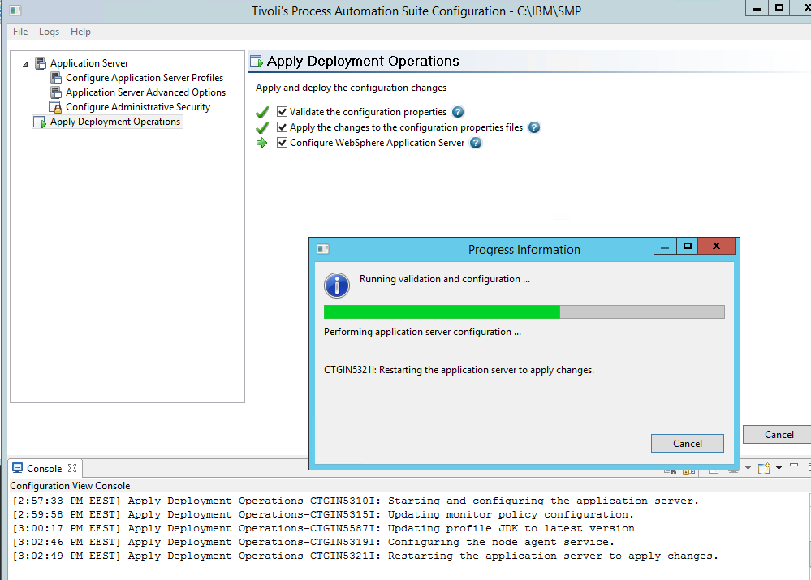
Task: Select the CTGIN5315I monitor policy log line
Action: pyautogui.click(x=323, y=515)
